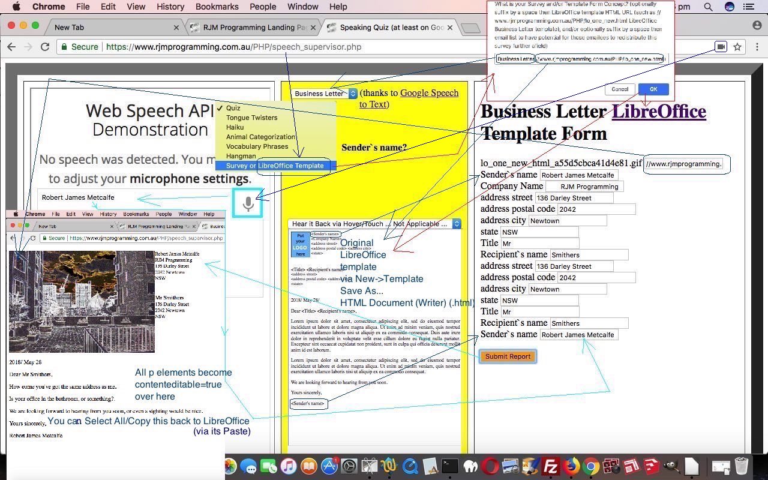Choose Tongue Twisters option
768x480 pixels.
coord(276,118)
